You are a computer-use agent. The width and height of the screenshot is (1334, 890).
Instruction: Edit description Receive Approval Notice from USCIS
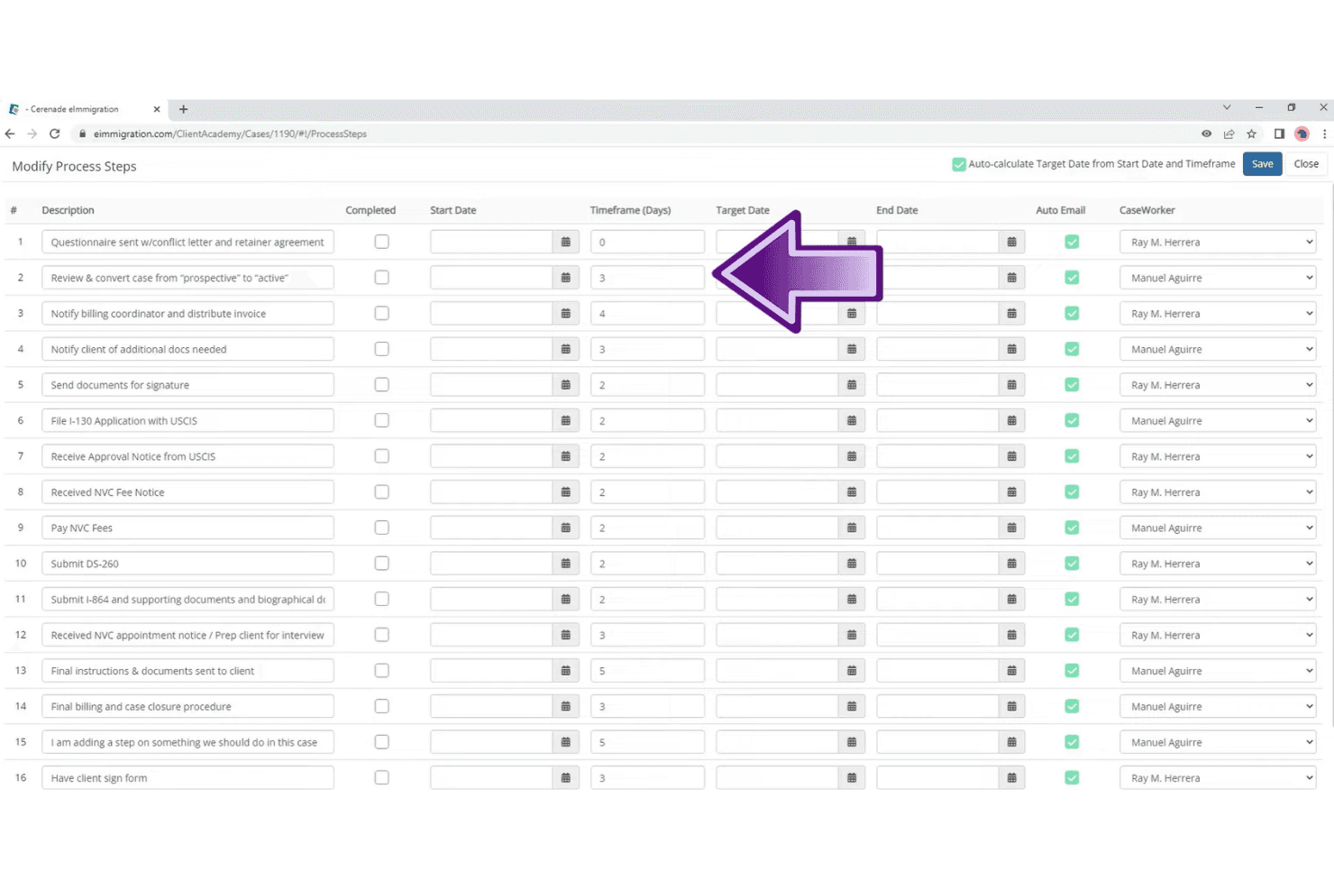(187, 456)
